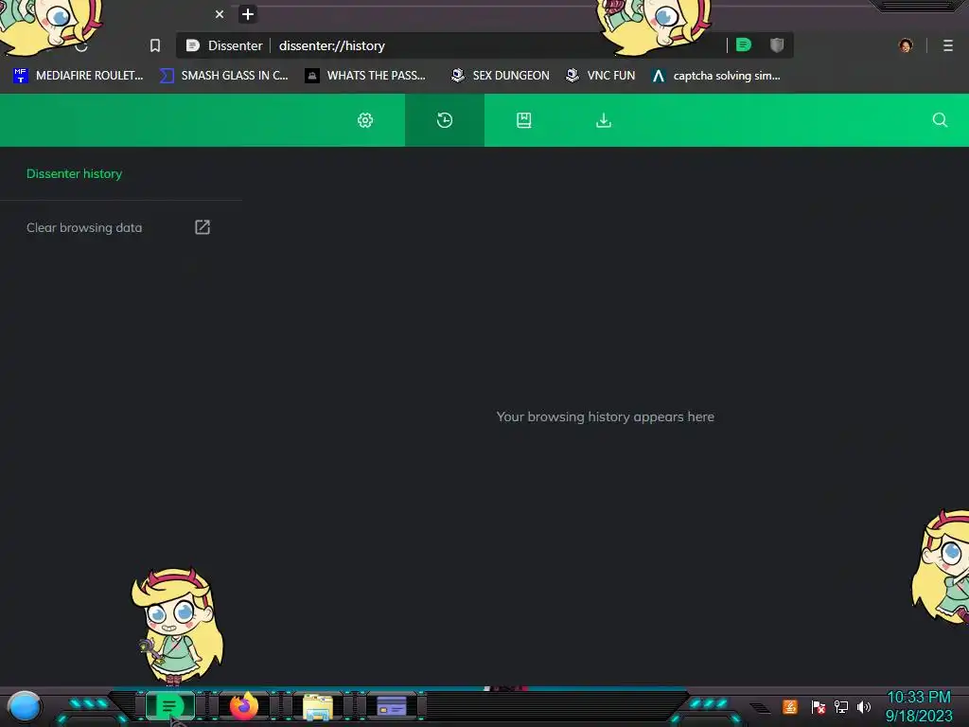
Task: Click the orange Java tray icon
Action: point(790,706)
